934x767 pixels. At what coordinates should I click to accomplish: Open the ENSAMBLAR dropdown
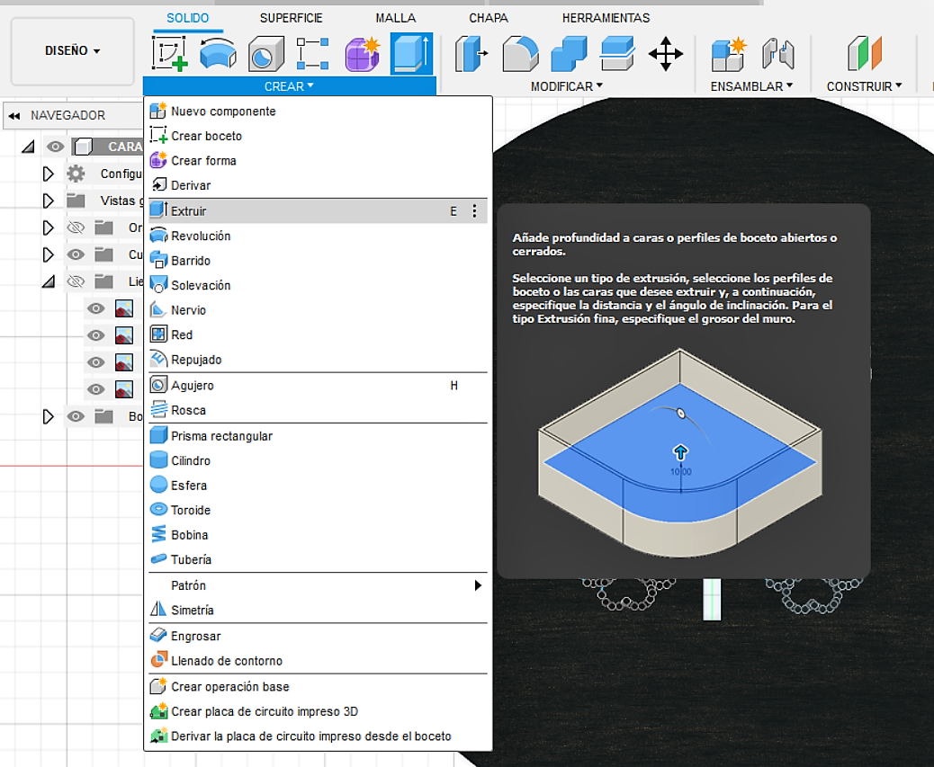[x=751, y=86]
